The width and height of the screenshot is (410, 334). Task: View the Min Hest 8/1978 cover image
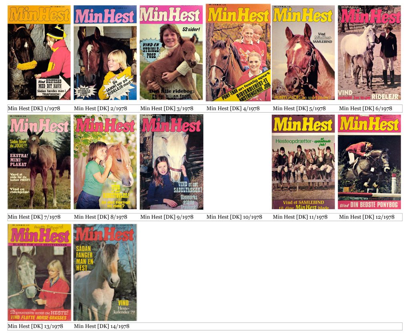click(x=105, y=162)
